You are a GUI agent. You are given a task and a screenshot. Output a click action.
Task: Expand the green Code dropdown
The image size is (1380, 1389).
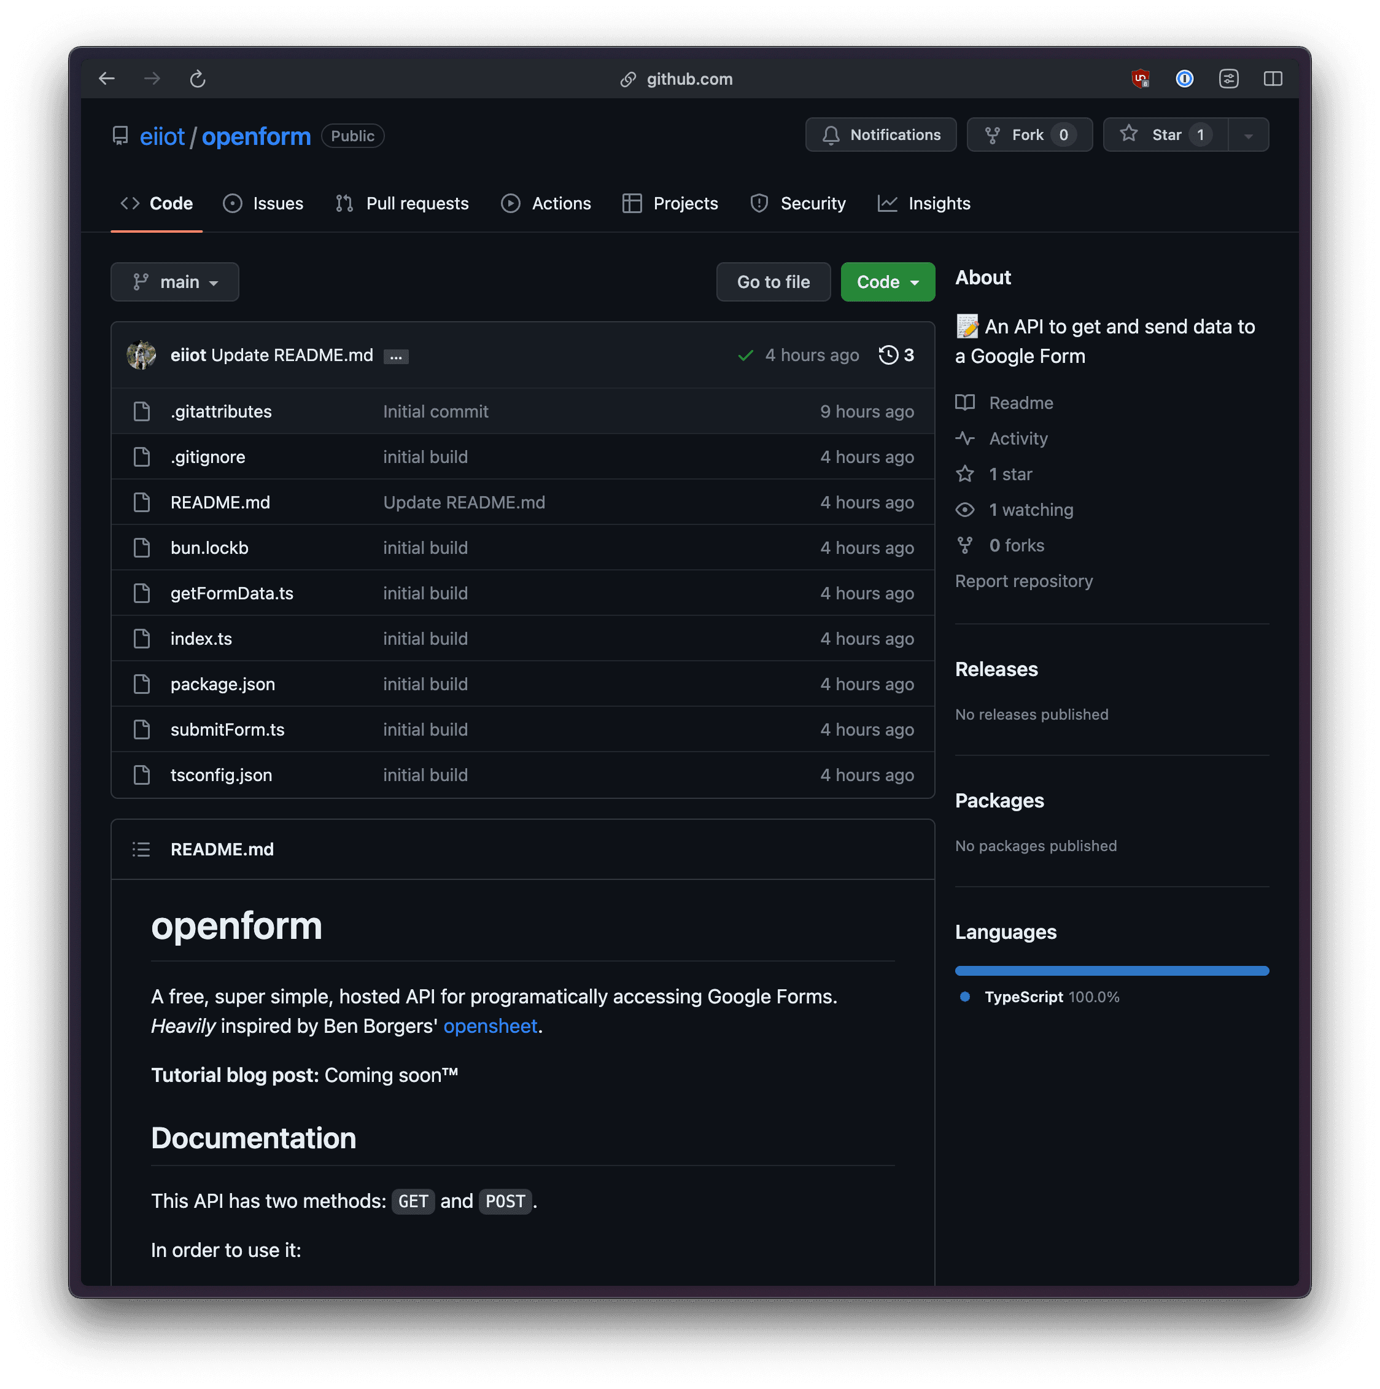point(887,282)
